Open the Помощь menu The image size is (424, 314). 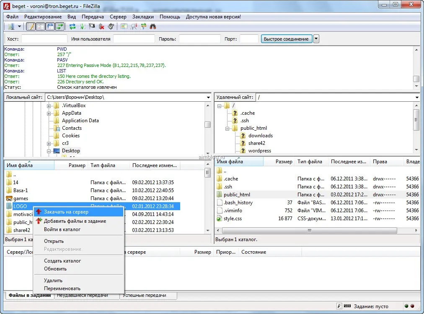[170, 17]
